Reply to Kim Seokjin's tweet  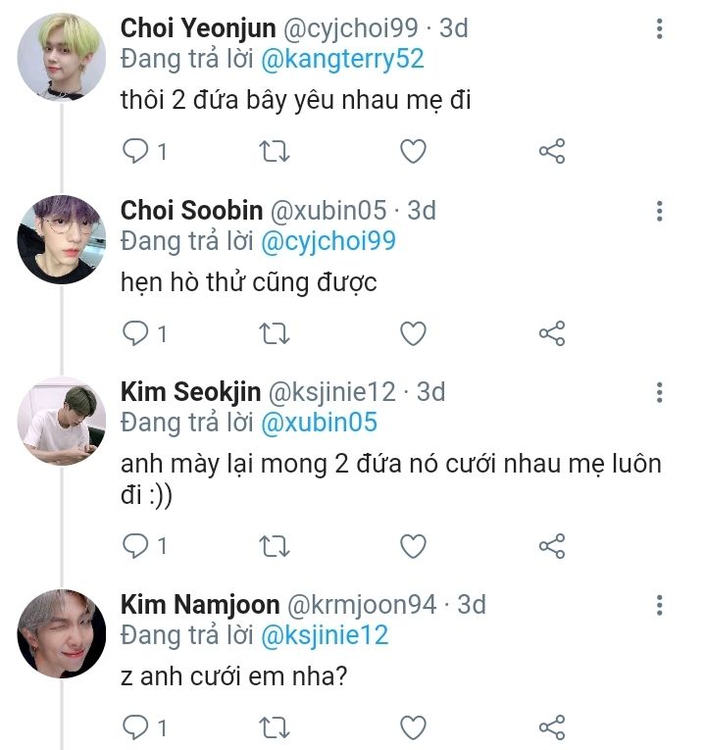pyautogui.click(x=136, y=545)
